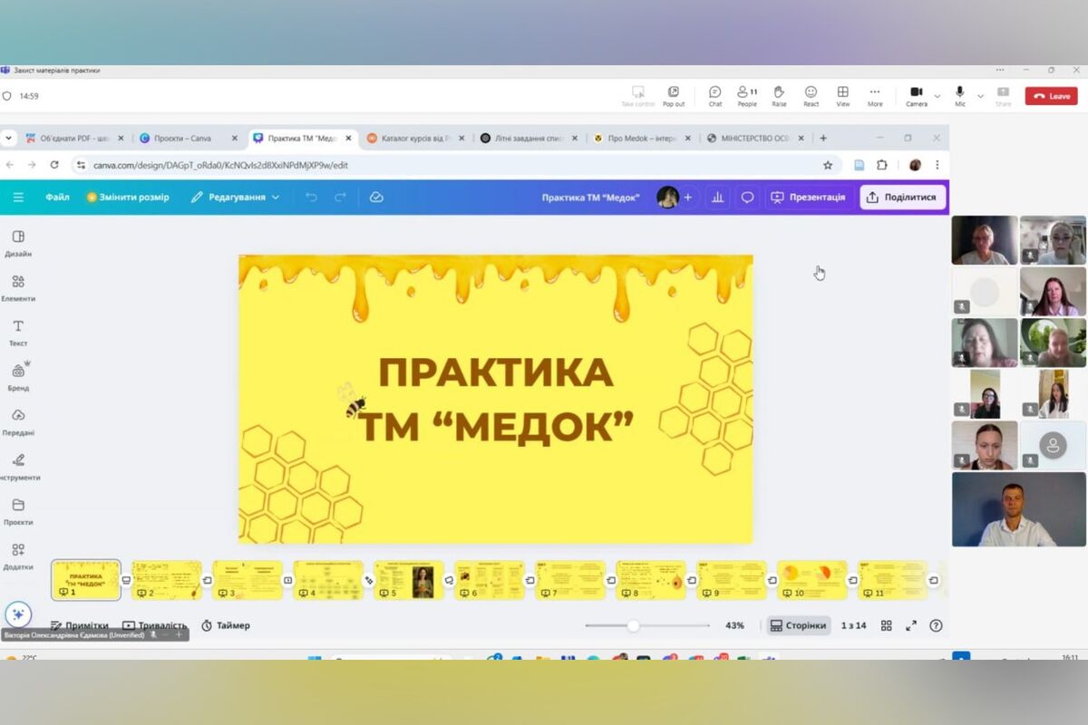Show People list in Teams meeting
The height and width of the screenshot is (725, 1088).
point(747,95)
